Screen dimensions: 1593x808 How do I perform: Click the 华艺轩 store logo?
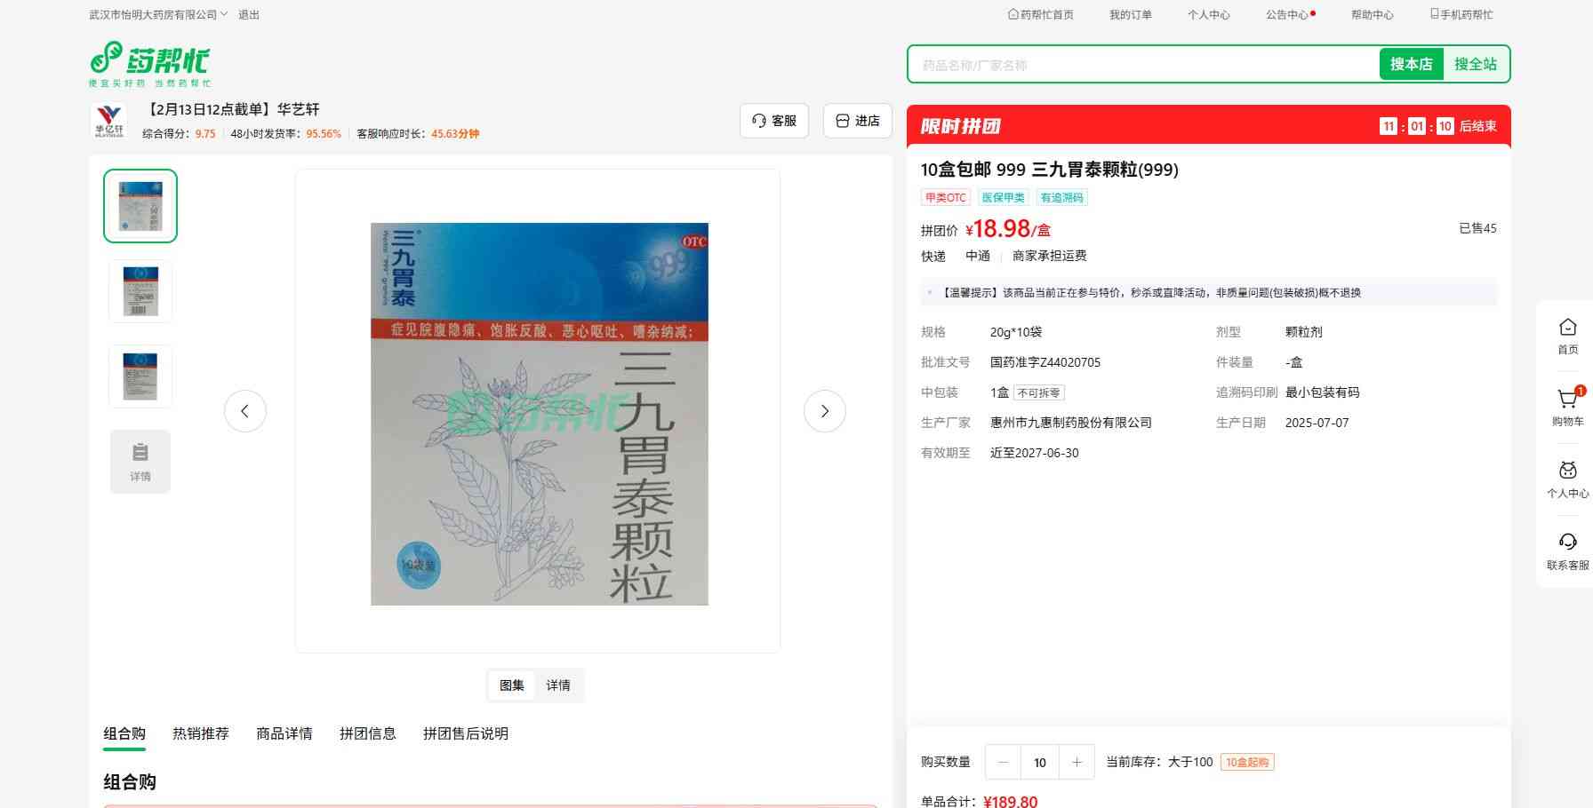(109, 121)
